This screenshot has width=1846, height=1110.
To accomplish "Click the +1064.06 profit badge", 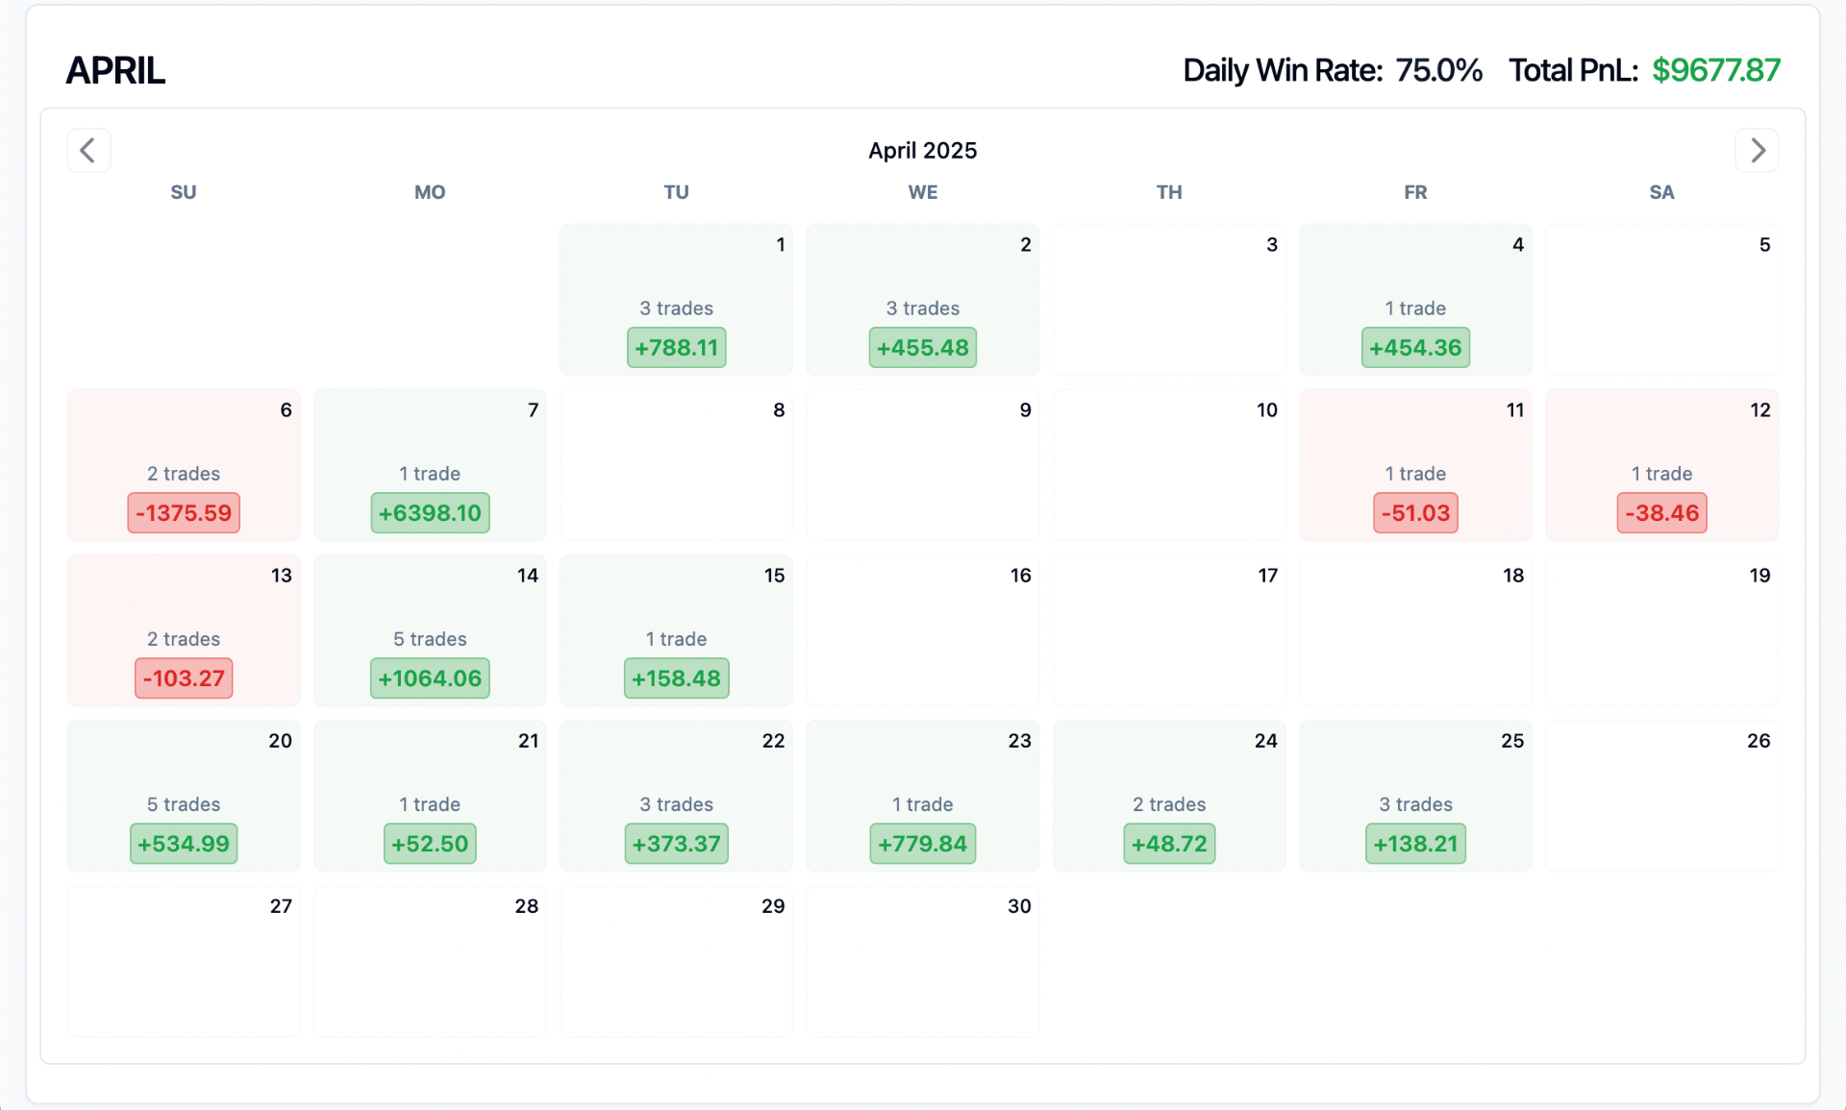I will click(x=430, y=678).
